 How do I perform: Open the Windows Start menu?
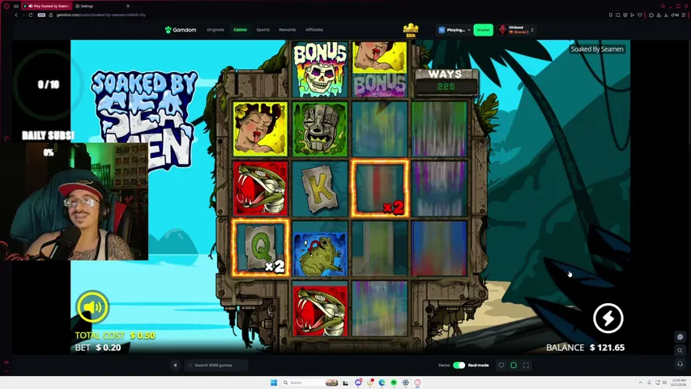click(x=274, y=383)
